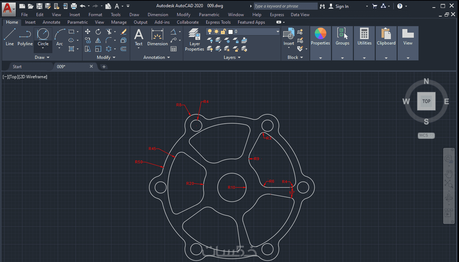Screen dimensions: 459x262
Task: Toggle the layer lightbulb on/off icon
Action: pos(210,32)
